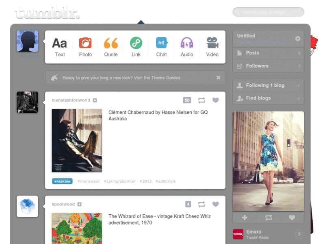Open the #2013 tag
This screenshot has height=244, width=325.
[145, 181]
